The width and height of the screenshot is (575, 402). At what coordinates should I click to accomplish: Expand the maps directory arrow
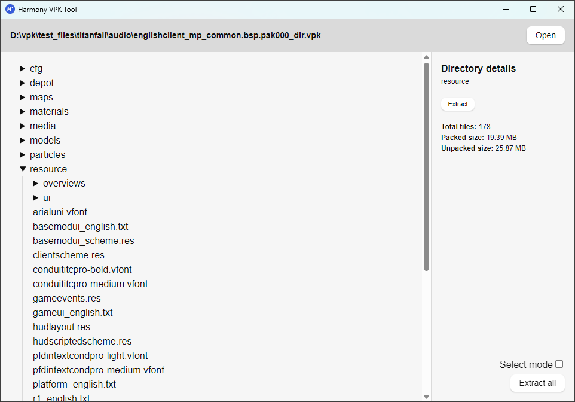23,98
